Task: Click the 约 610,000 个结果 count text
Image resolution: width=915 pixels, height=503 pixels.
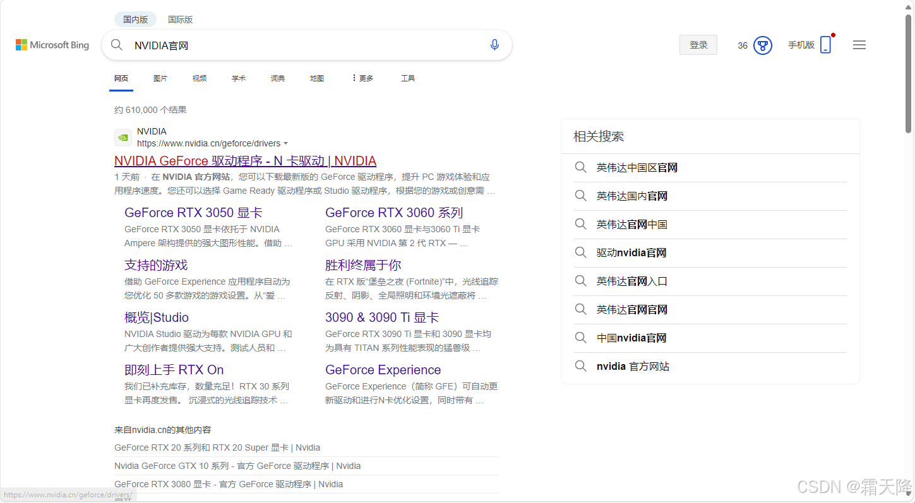Action: click(150, 110)
